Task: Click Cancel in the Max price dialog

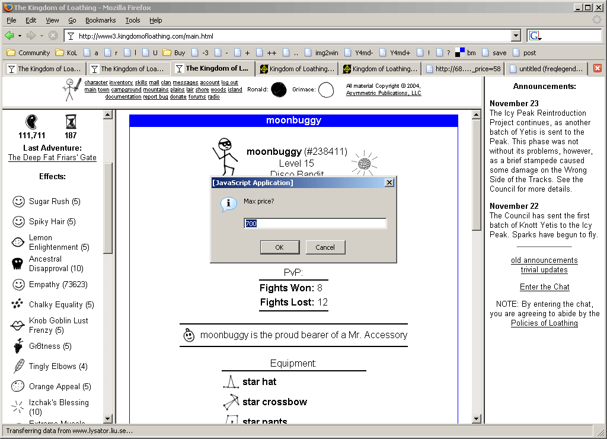Action: coord(325,247)
